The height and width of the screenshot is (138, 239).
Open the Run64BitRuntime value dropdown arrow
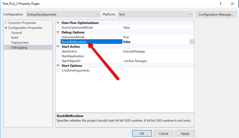click(191, 42)
